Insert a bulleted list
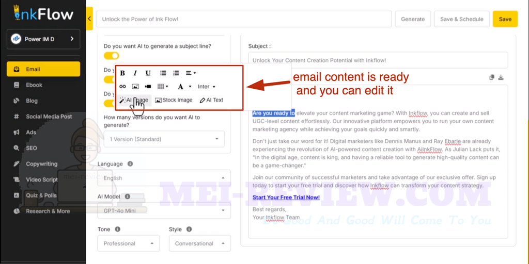This screenshot has width=529, height=264. click(163, 73)
